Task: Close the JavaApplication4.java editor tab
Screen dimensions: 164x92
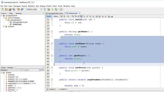Action: pos(65,13)
